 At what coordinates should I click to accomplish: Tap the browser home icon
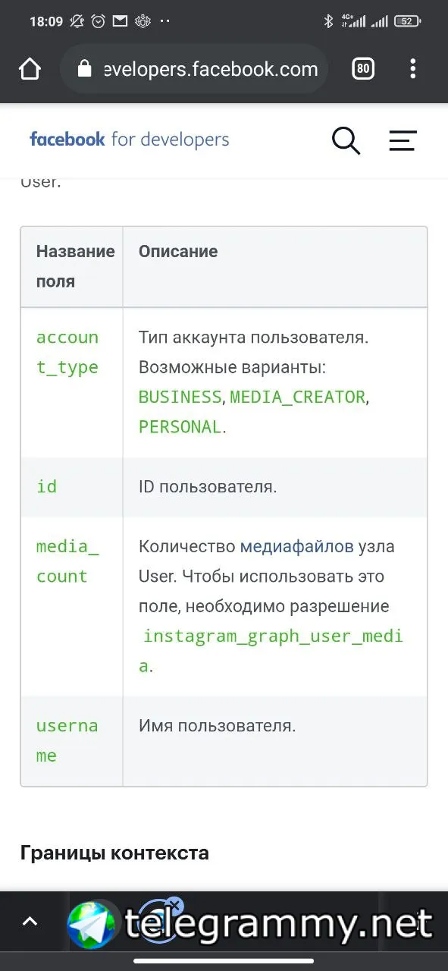30,70
